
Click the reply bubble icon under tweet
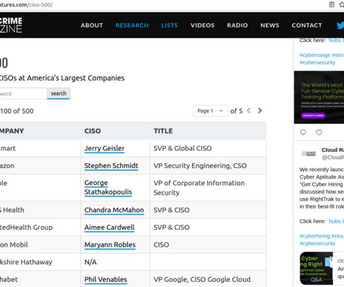(x=303, y=132)
